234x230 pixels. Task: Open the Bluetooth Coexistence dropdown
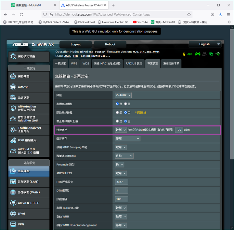coord(128,138)
